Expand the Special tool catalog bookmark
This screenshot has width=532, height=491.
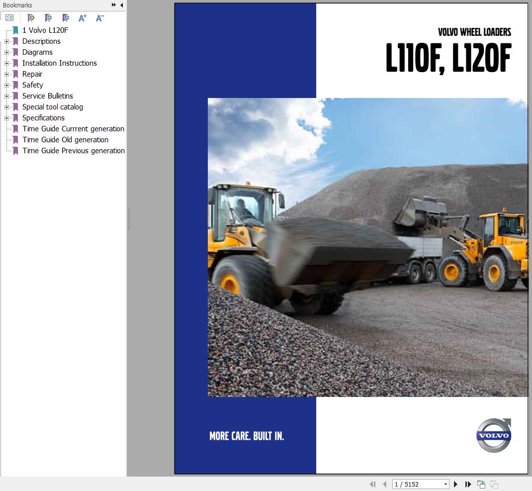coord(6,107)
